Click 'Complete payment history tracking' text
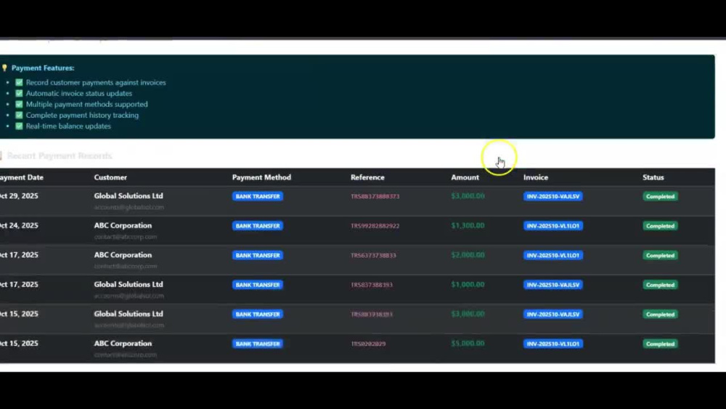The image size is (726, 409). [x=83, y=116]
